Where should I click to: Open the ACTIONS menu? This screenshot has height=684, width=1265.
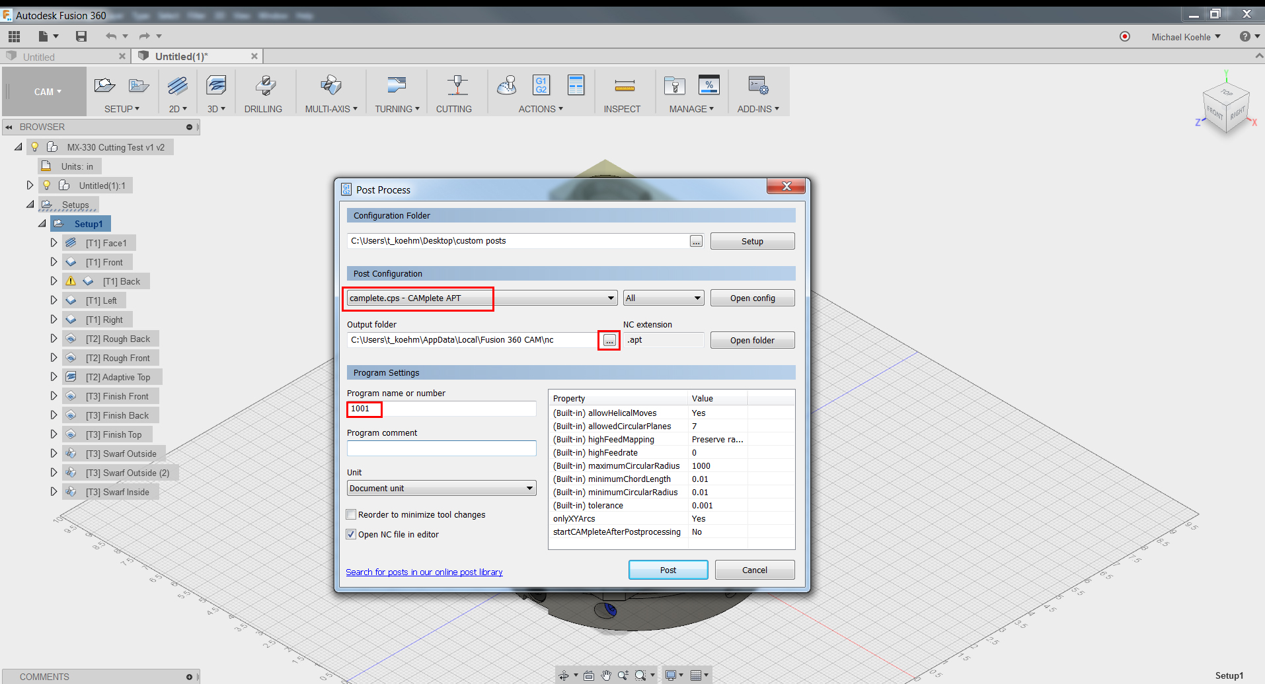tap(541, 109)
